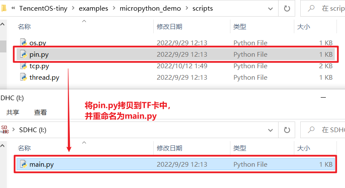Click scroll-up arrow in SDHC navigation pane

pyautogui.click(x=3, y=146)
